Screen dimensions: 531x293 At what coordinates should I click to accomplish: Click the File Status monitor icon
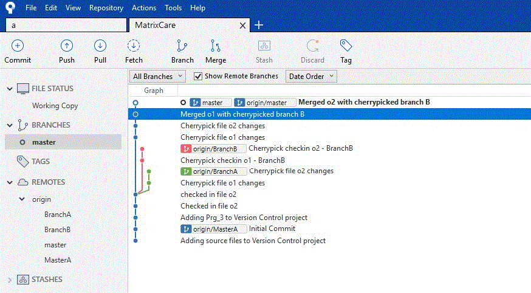(22, 88)
